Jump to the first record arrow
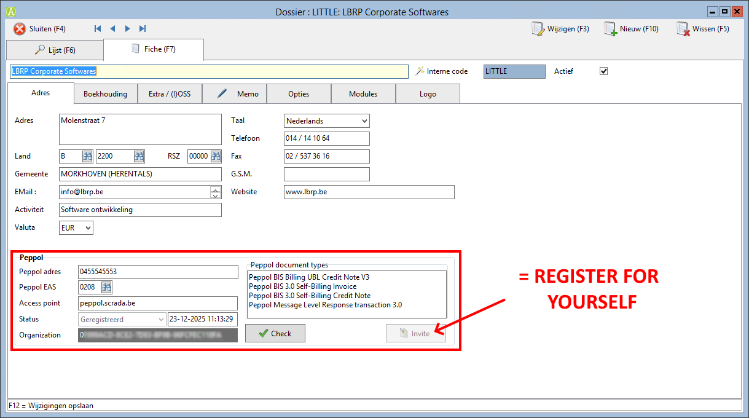 98,29
